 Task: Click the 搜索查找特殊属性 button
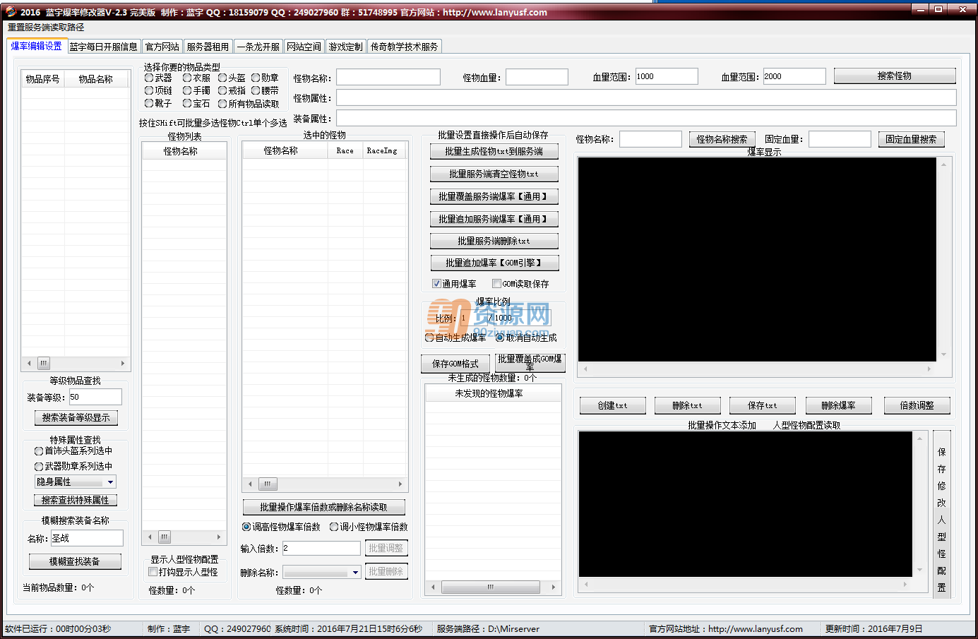click(x=76, y=500)
